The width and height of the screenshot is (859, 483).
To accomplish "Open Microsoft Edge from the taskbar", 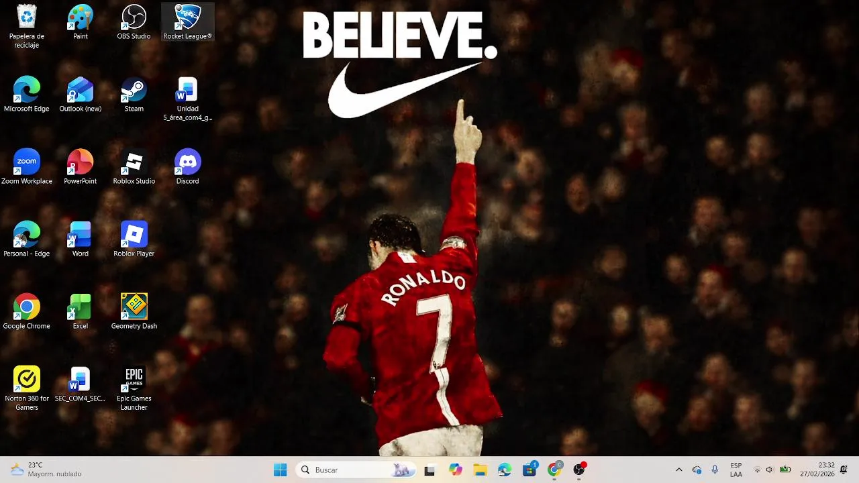I will pyautogui.click(x=505, y=470).
